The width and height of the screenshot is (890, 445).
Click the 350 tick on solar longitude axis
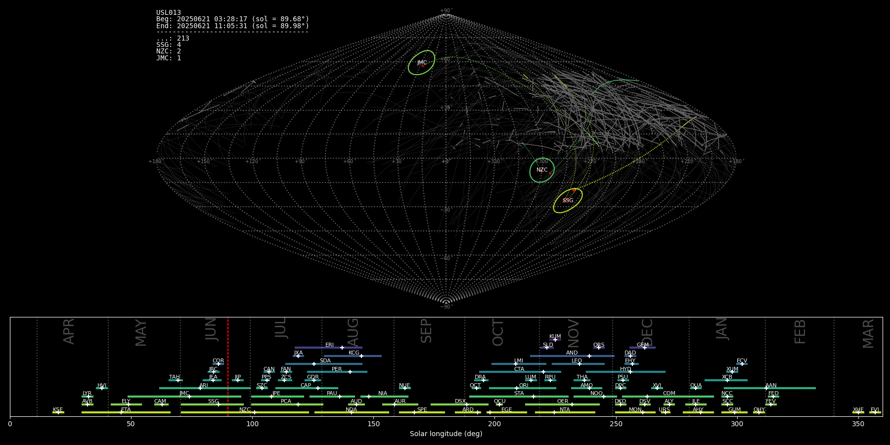pyautogui.click(x=858, y=424)
